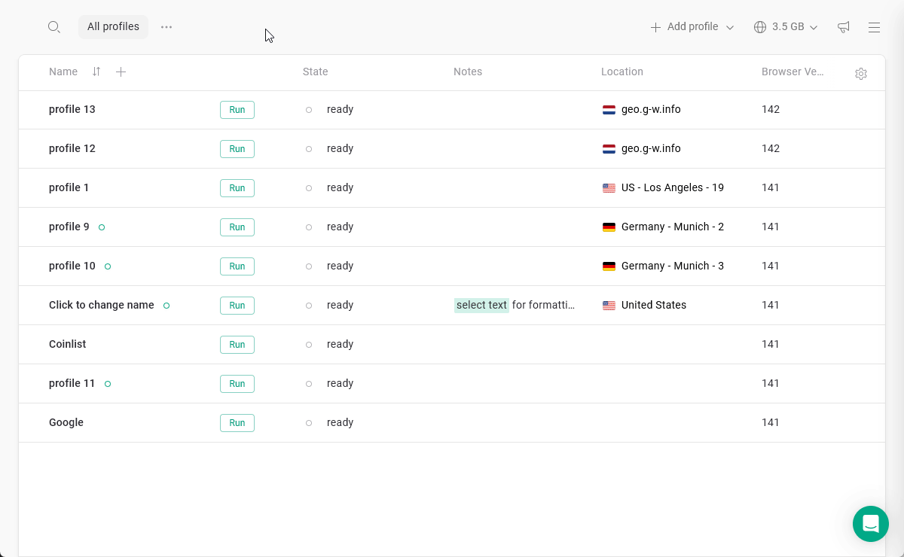Click Germany - Munich - 3 location
The height and width of the screenshot is (557, 904).
pos(673,266)
